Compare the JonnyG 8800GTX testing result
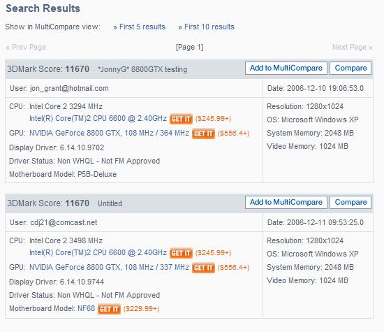This screenshot has height=332, width=384. 350,68
